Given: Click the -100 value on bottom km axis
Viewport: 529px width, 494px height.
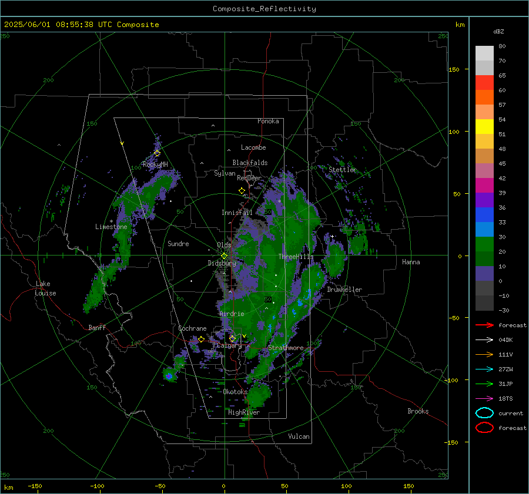Looking at the screenshot, I should click(97, 486).
